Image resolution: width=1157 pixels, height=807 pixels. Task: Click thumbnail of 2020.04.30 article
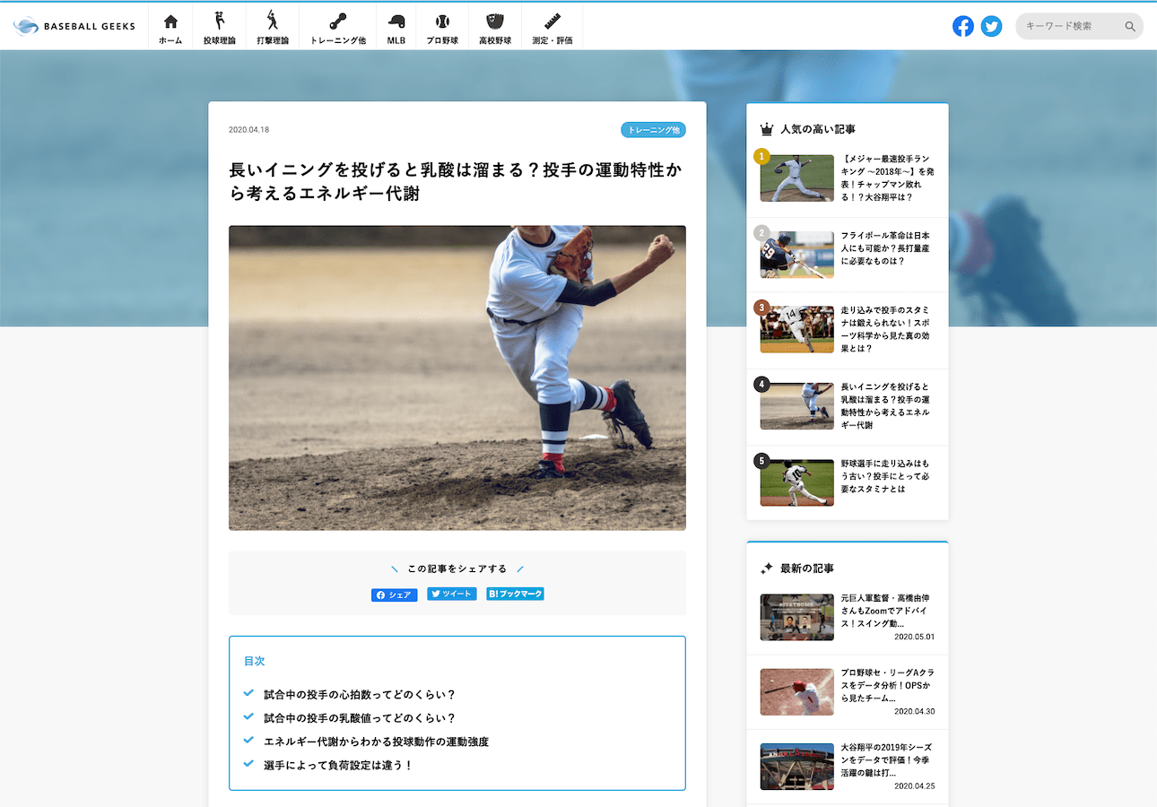point(797,691)
